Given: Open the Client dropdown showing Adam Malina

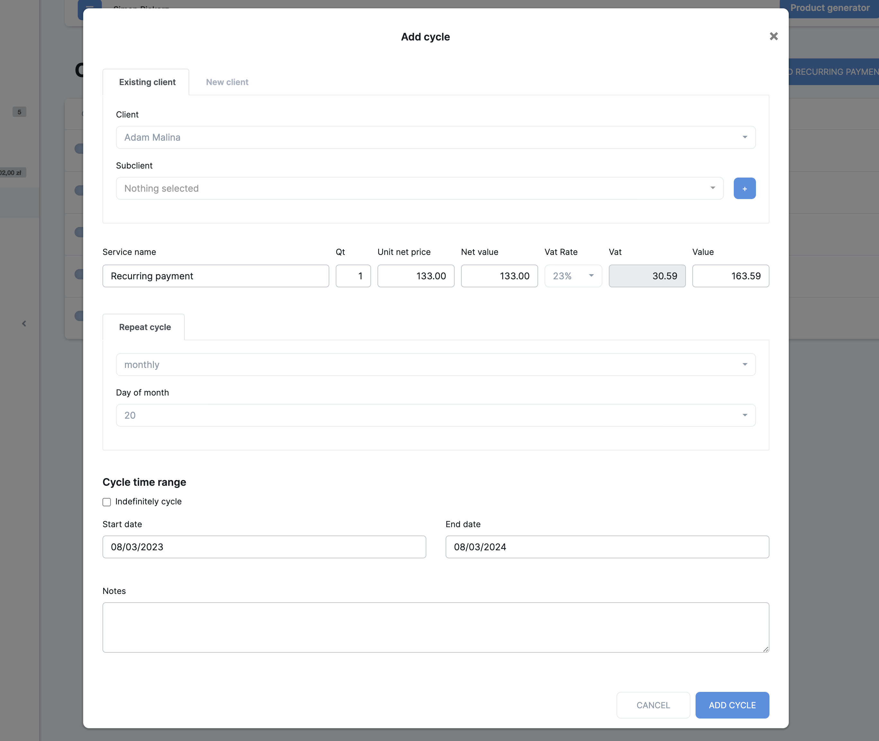Looking at the screenshot, I should pos(435,137).
